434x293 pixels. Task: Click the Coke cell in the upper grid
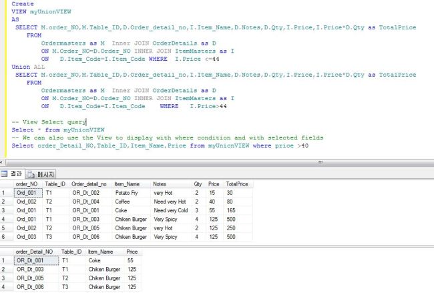pyautogui.click(x=131, y=210)
